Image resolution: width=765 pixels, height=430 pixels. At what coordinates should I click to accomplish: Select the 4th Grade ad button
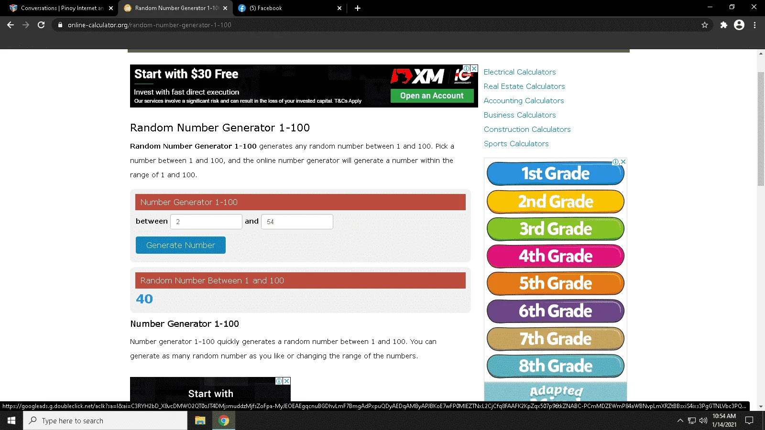555,256
